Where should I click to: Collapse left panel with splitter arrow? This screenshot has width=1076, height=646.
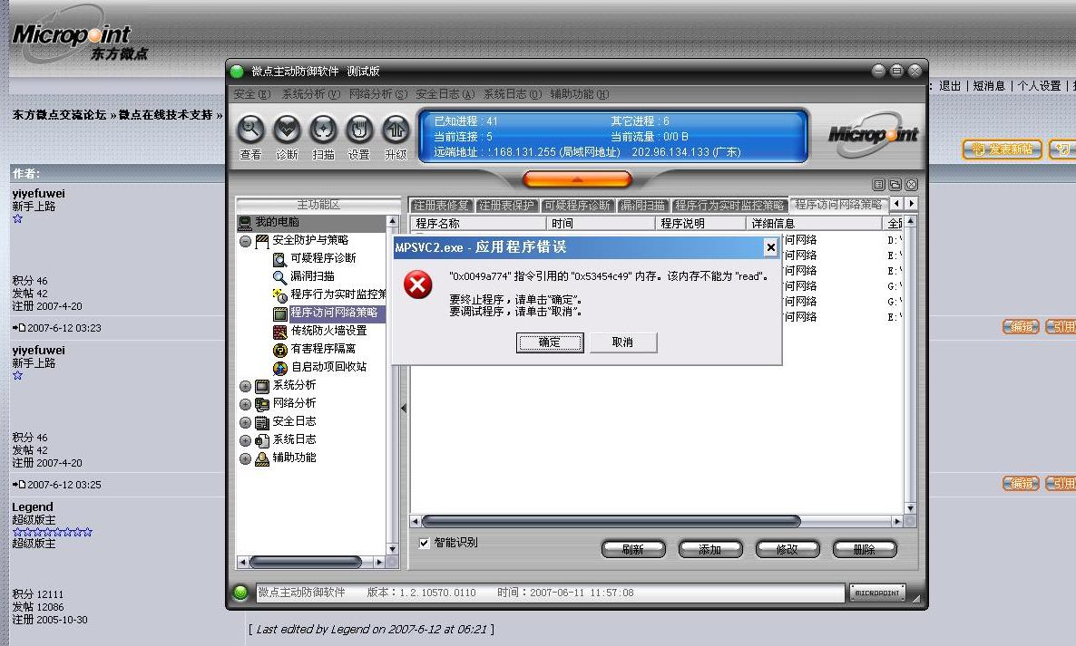(x=404, y=409)
